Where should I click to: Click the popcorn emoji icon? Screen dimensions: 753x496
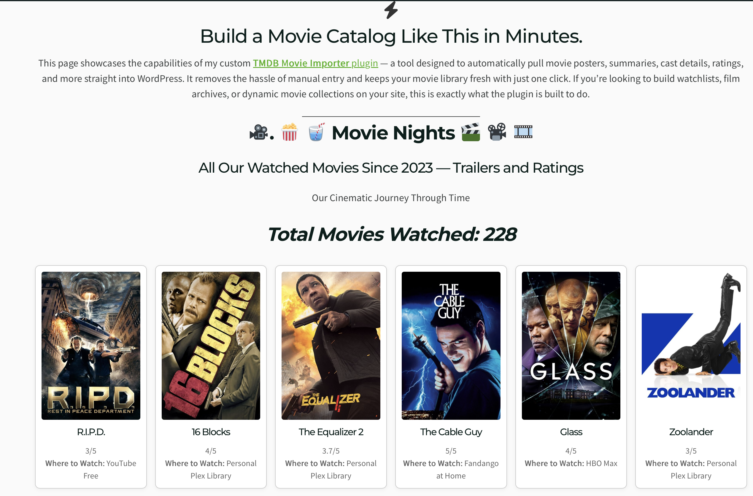click(x=290, y=132)
